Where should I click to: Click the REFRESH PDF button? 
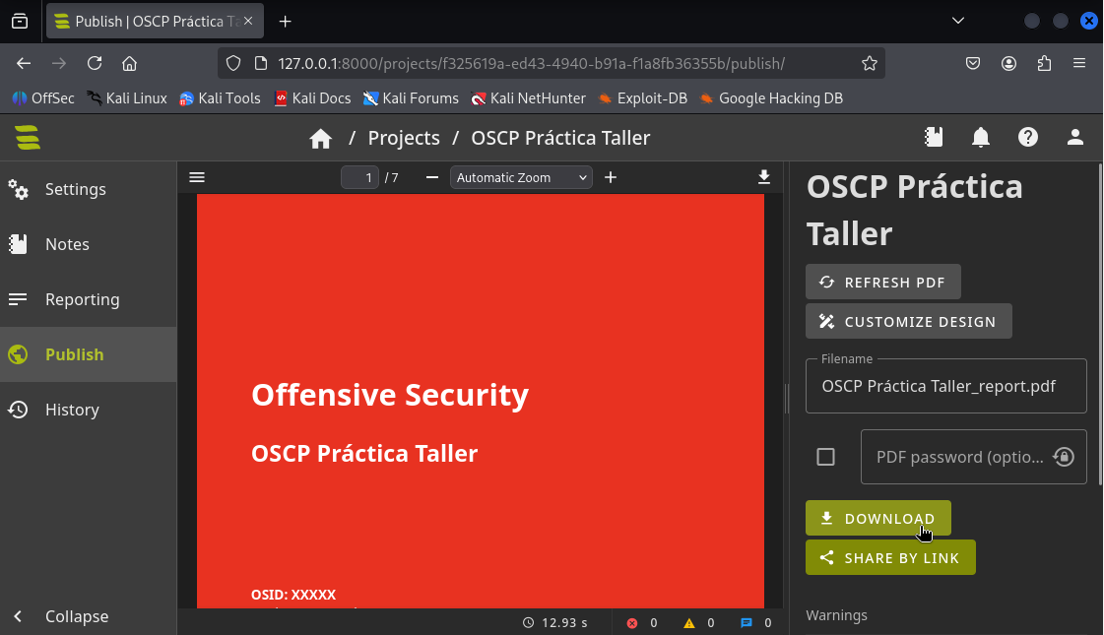(883, 283)
